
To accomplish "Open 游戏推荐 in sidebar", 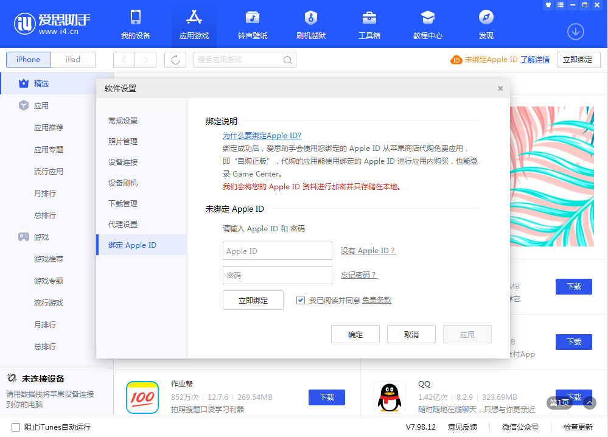I will (x=49, y=259).
